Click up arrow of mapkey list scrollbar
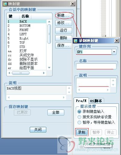The height and width of the screenshot is (155, 121). (x=49, y=22)
